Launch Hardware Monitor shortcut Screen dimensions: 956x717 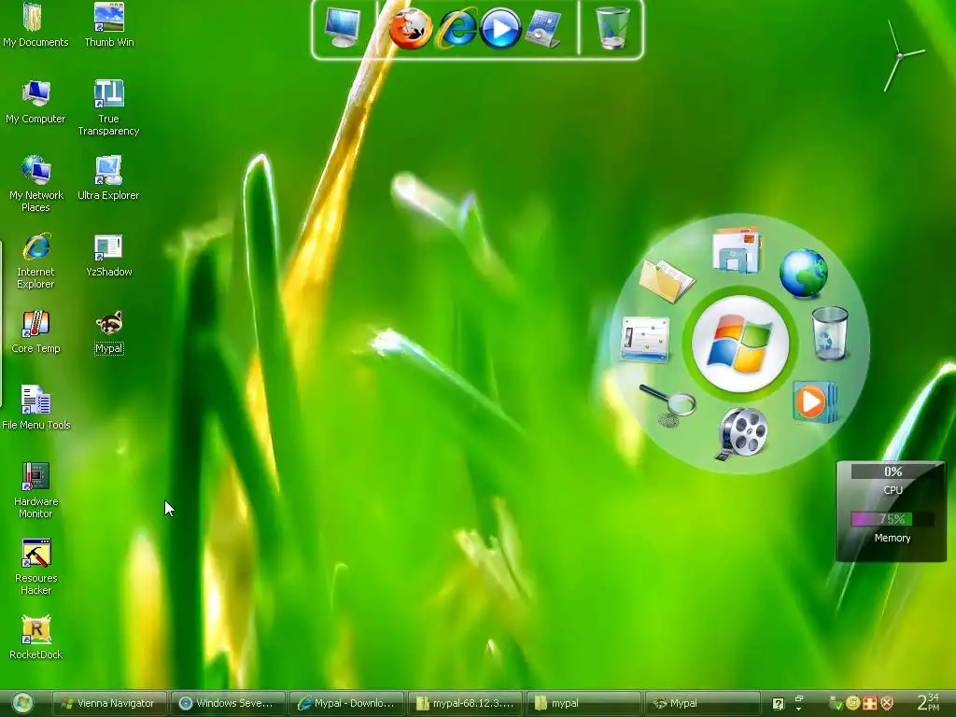35,491
